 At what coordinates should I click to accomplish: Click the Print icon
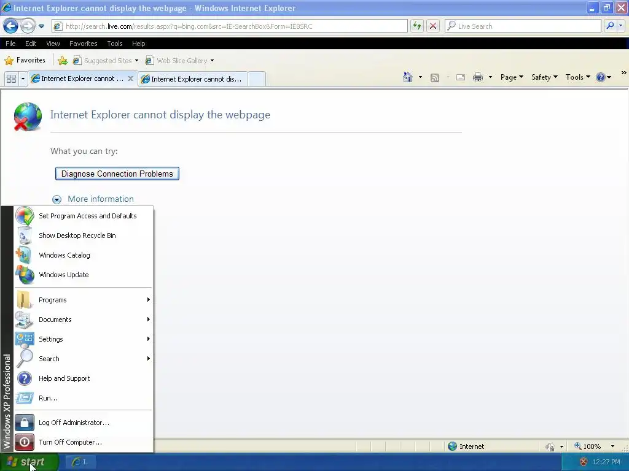tap(478, 78)
